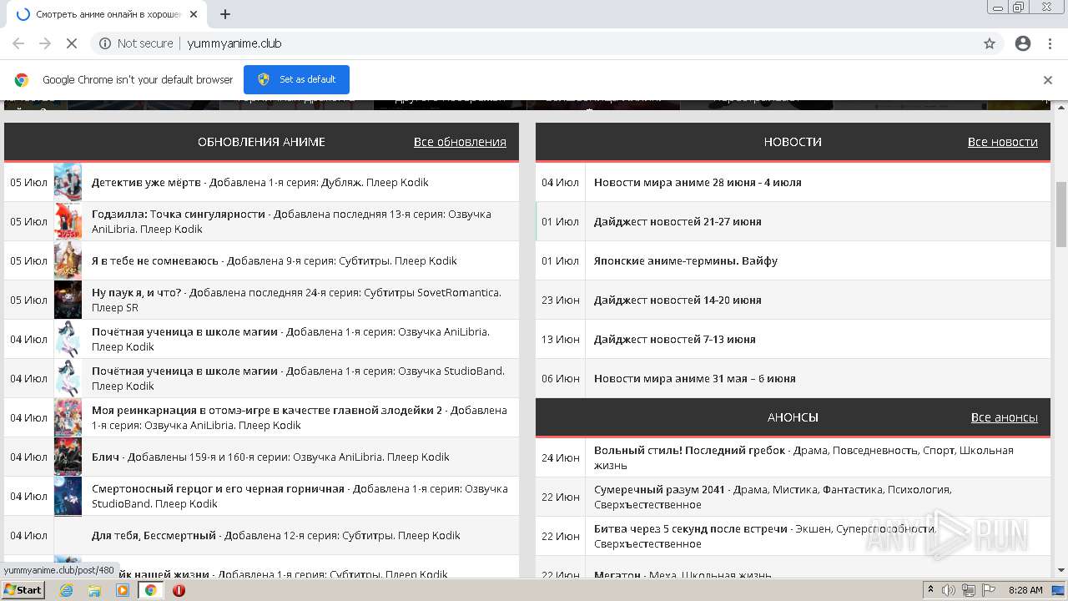Open Все анонсы link
Viewport: 1068px width, 601px height.
point(1005,417)
